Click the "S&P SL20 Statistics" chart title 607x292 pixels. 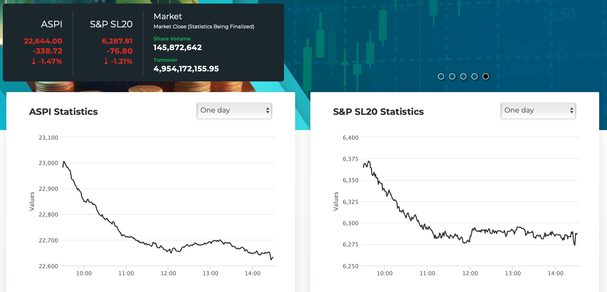point(378,112)
